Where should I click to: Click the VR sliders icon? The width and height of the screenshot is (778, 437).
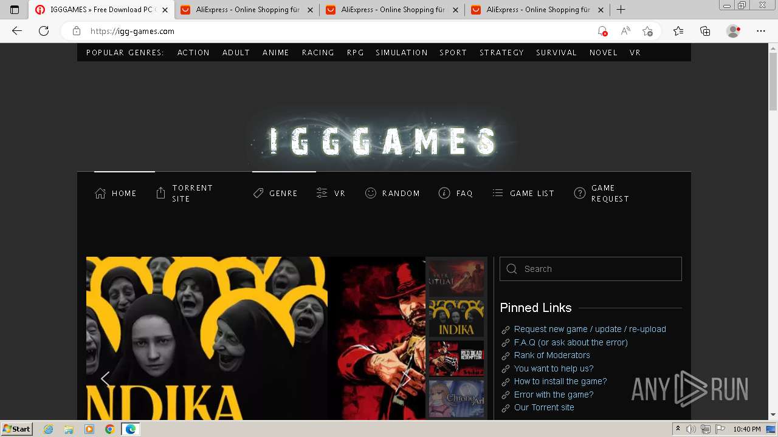click(322, 193)
